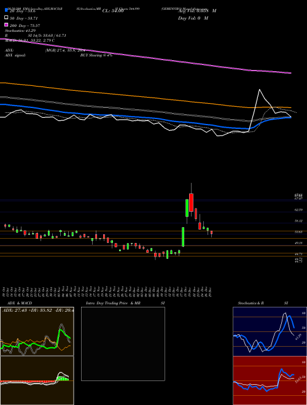Open the ADX indicator chart panel
The height and width of the screenshot is (405, 307).
click(x=37, y=331)
